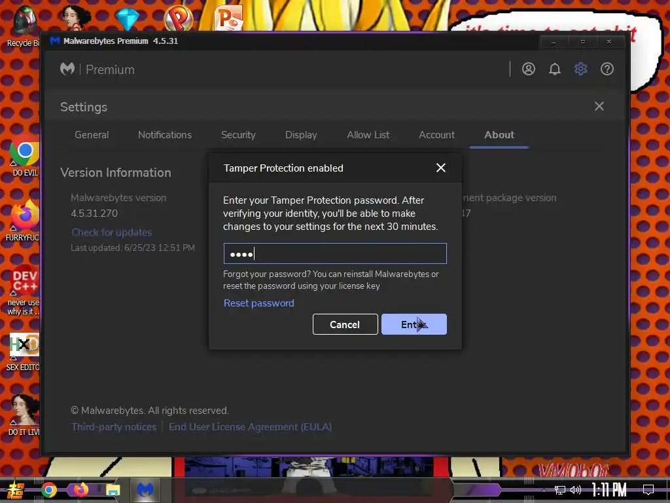Image resolution: width=670 pixels, height=503 pixels.
Task: Open the action center notification icon
Action: click(648, 490)
